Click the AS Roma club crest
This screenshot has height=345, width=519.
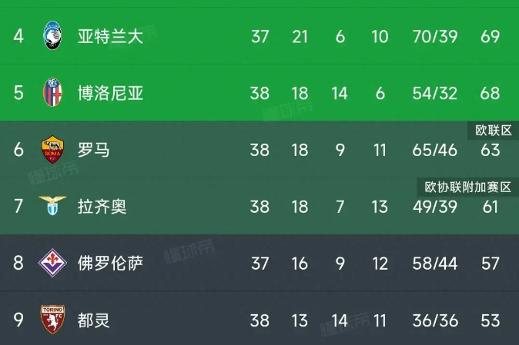coord(53,150)
